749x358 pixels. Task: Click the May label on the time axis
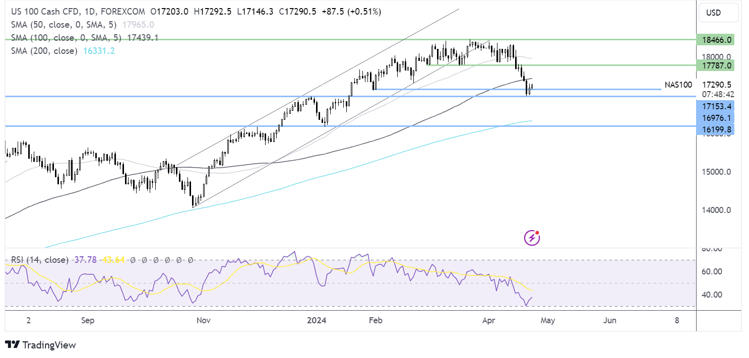coord(547,320)
